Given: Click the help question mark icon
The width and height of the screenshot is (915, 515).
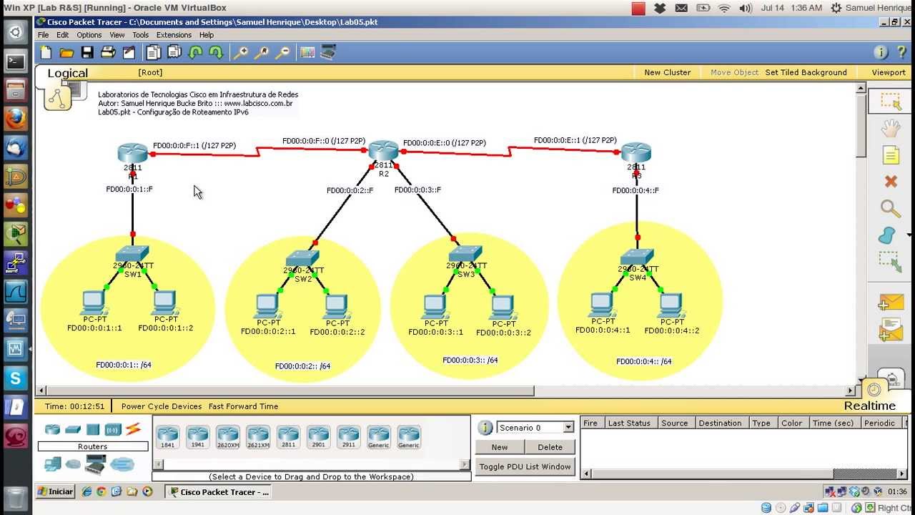Looking at the screenshot, I should [901, 52].
